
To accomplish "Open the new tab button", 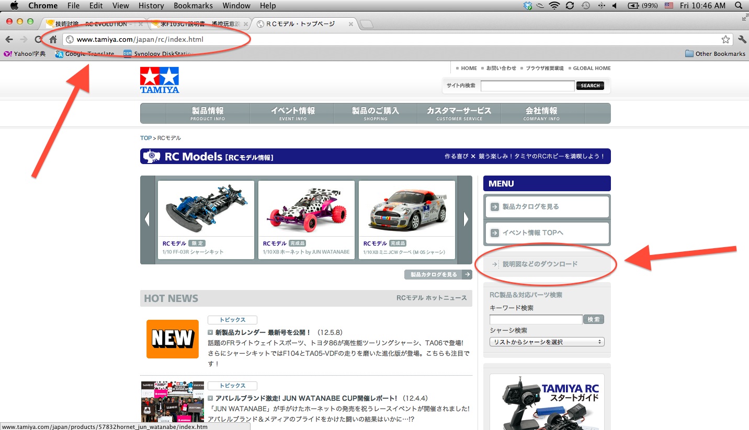I will (x=367, y=24).
